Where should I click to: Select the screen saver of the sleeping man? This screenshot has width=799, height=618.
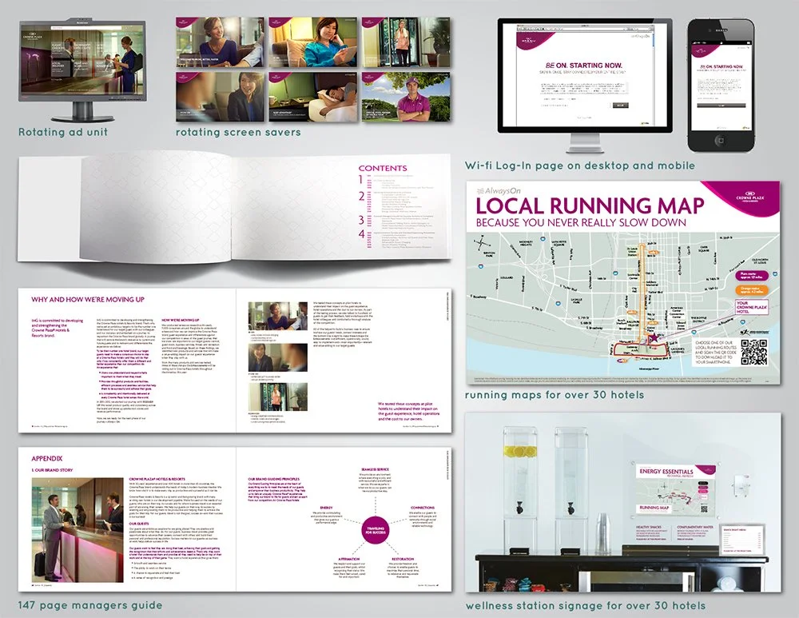pos(313,97)
